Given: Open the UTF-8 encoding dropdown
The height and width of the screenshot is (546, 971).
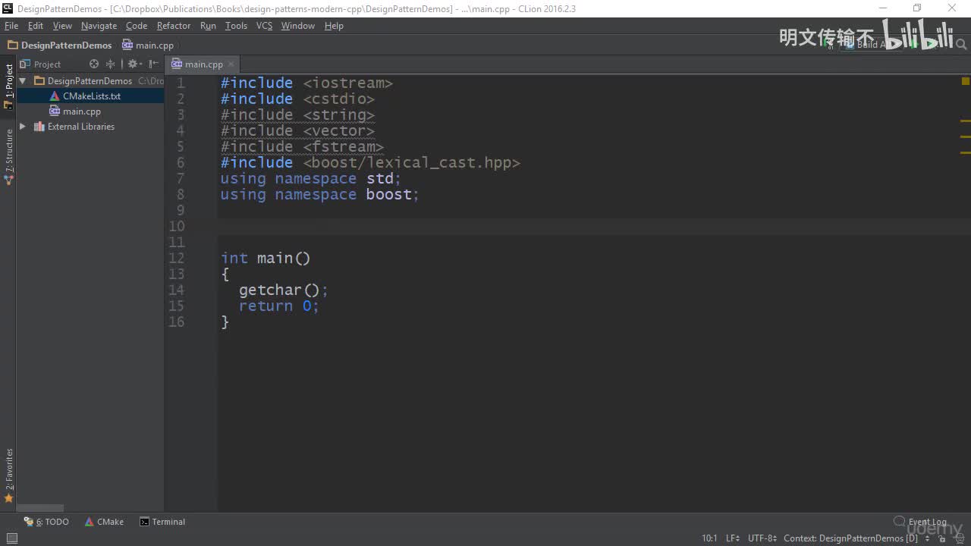Looking at the screenshot, I should click(762, 538).
